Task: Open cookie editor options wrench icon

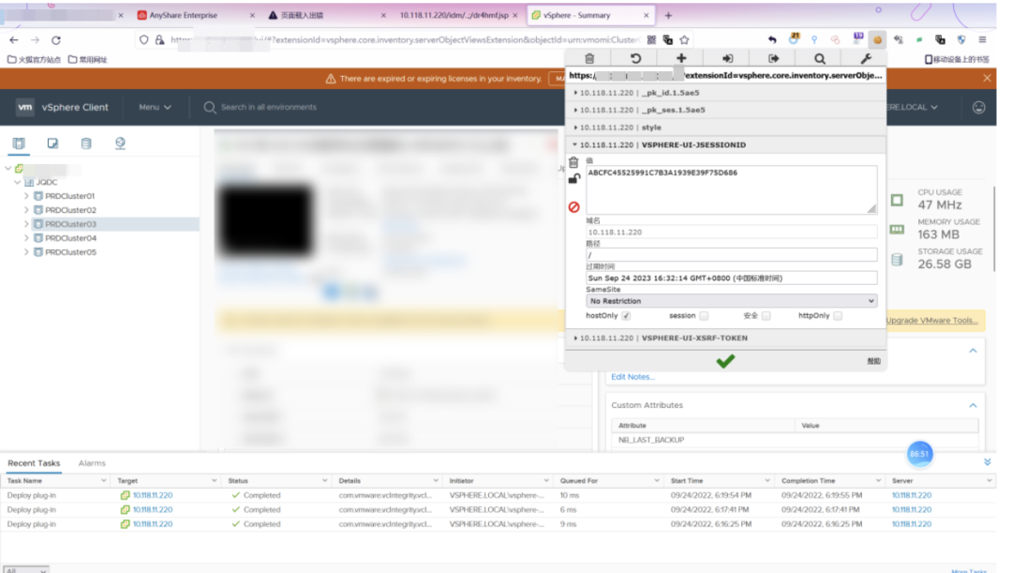Action: [x=866, y=58]
